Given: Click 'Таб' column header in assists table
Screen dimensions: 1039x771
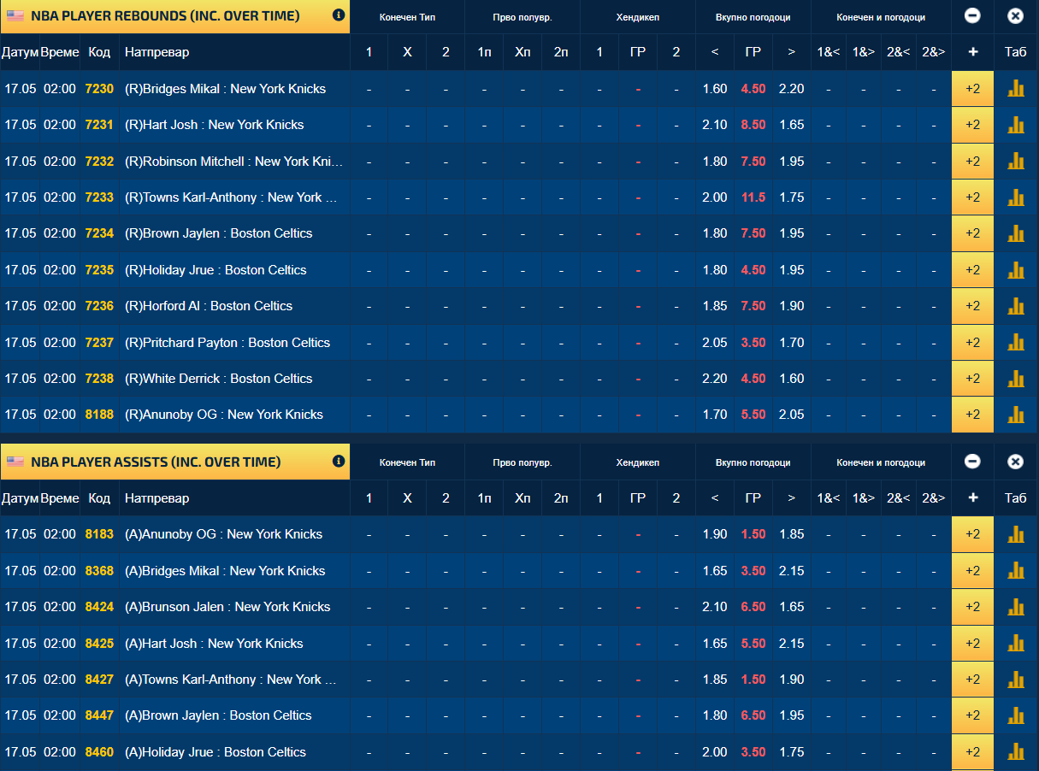Looking at the screenshot, I should (1016, 498).
